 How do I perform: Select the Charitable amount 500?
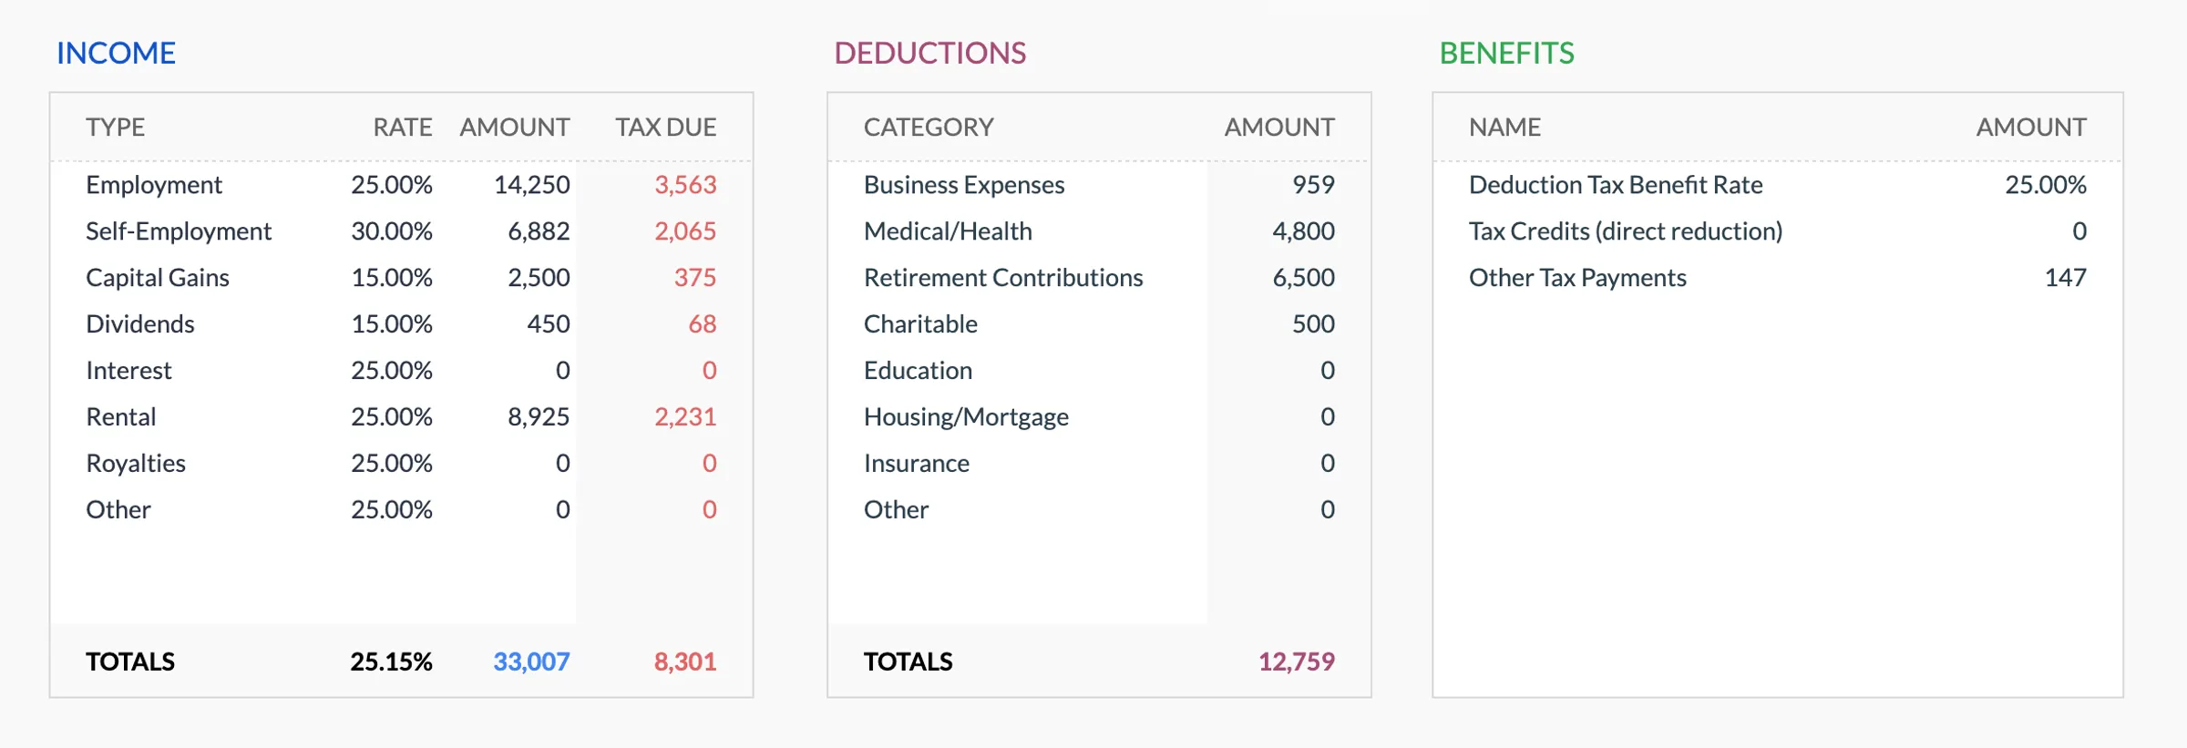coord(1312,324)
